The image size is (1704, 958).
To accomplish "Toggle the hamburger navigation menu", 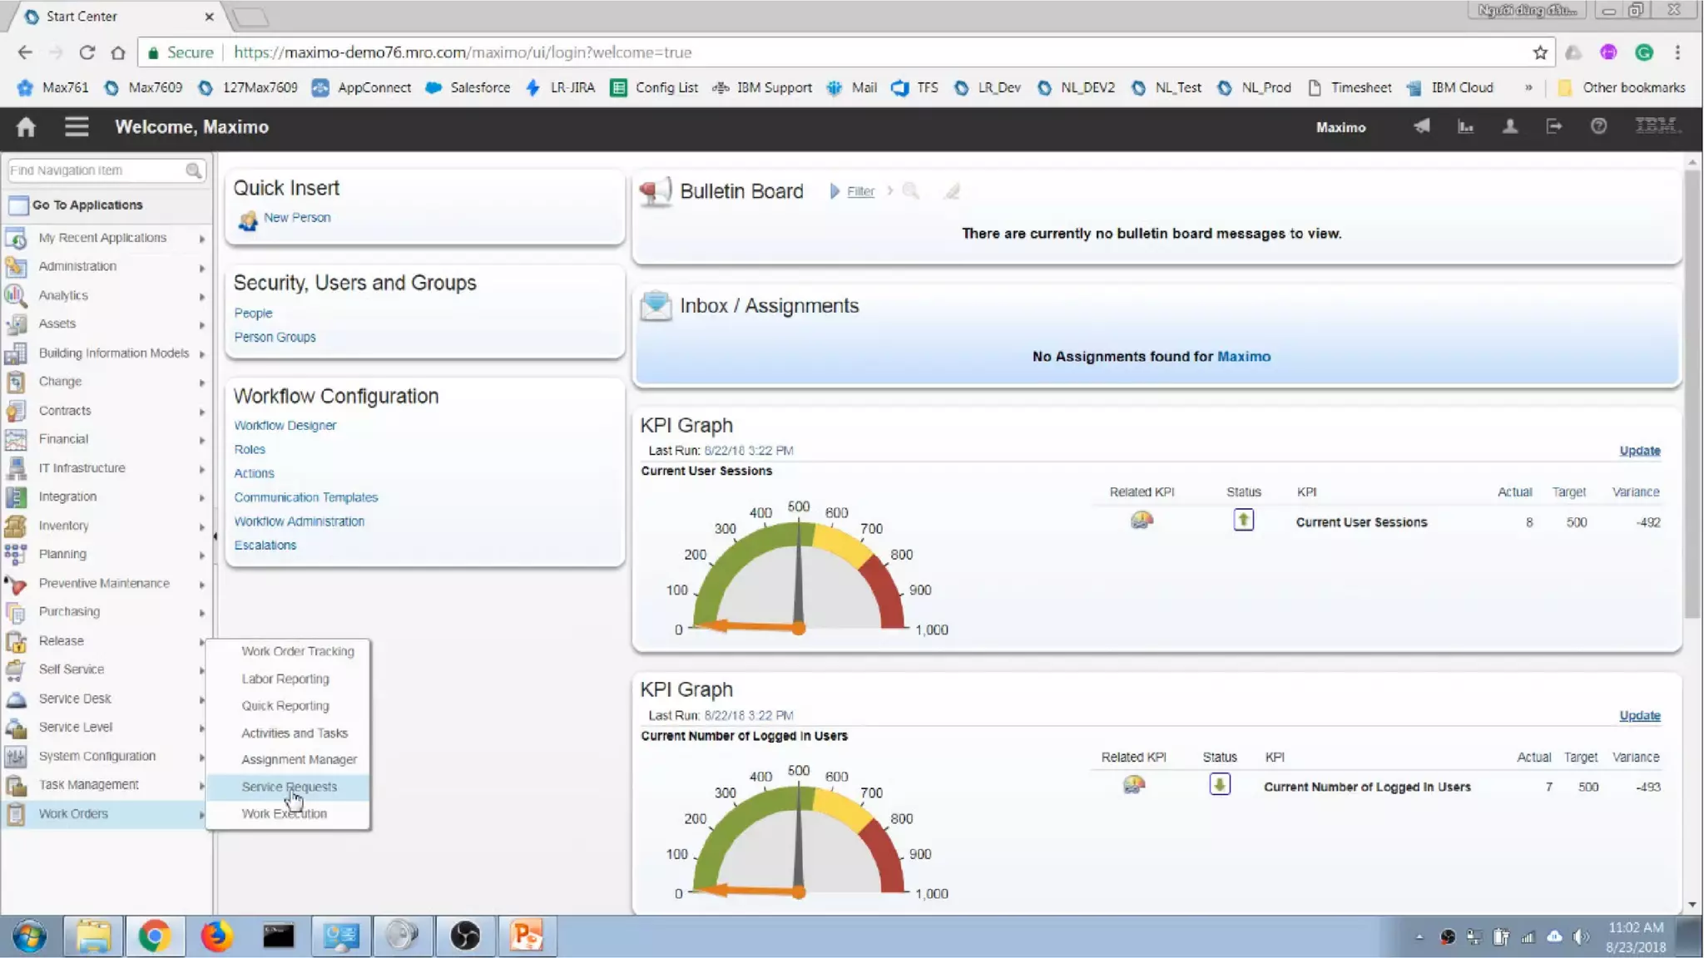I will click(77, 126).
